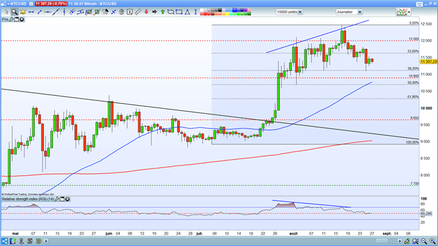Expand the chart style dropdown arrow

[409, 12]
